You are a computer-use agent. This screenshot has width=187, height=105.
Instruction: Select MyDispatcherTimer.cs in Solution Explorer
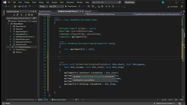pyautogui.click(x=24, y=42)
